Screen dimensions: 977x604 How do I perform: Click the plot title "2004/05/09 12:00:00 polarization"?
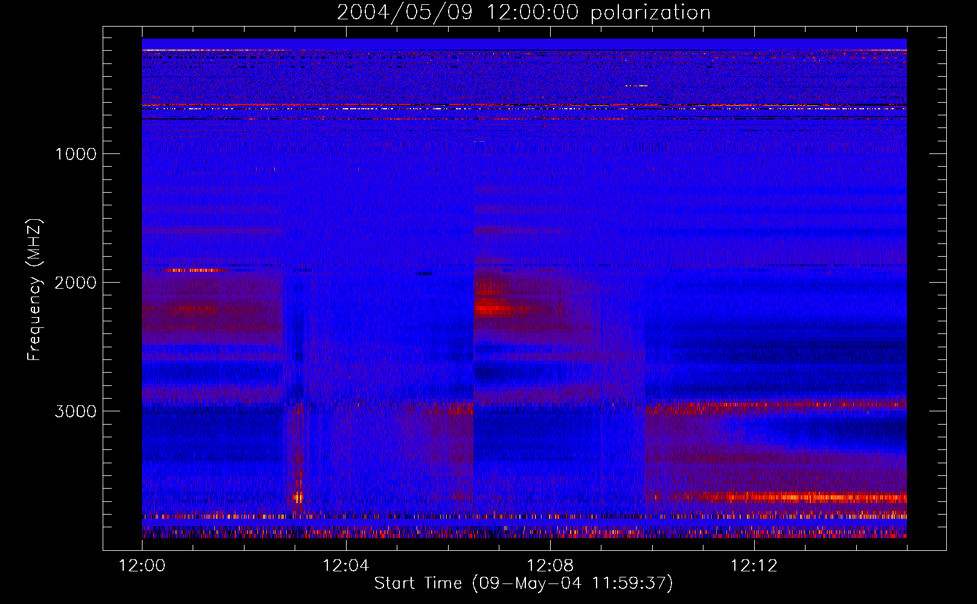click(x=524, y=12)
